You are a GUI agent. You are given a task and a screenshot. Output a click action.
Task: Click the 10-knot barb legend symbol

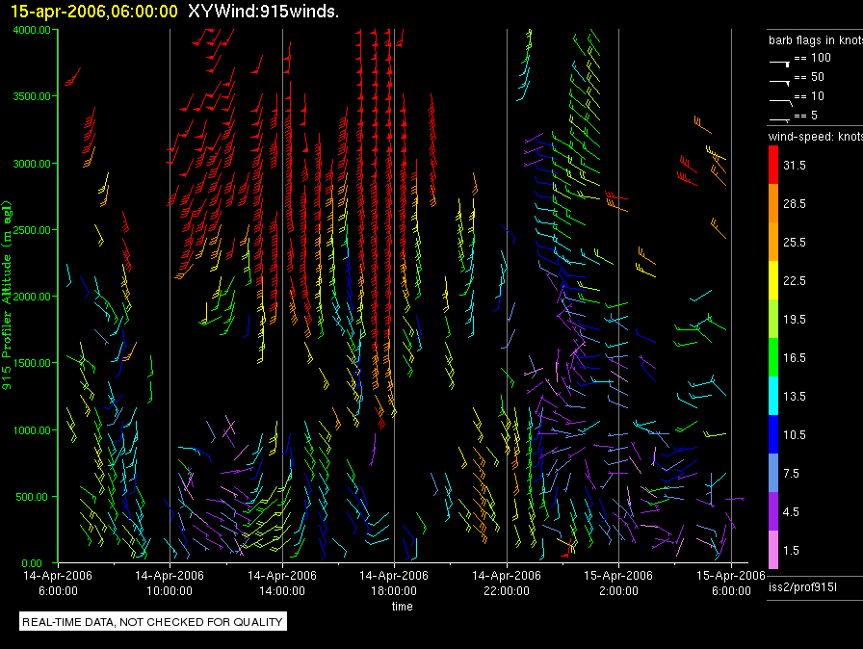(780, 102)
